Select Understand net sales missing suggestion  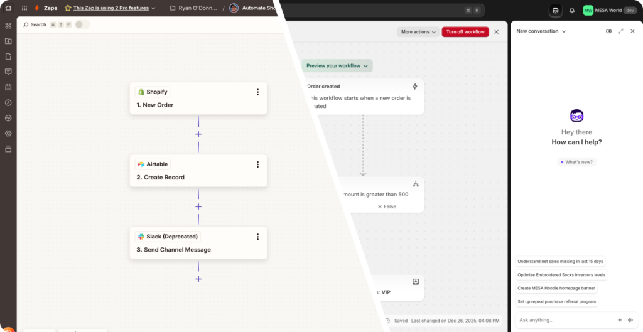(x=560, y=262)
